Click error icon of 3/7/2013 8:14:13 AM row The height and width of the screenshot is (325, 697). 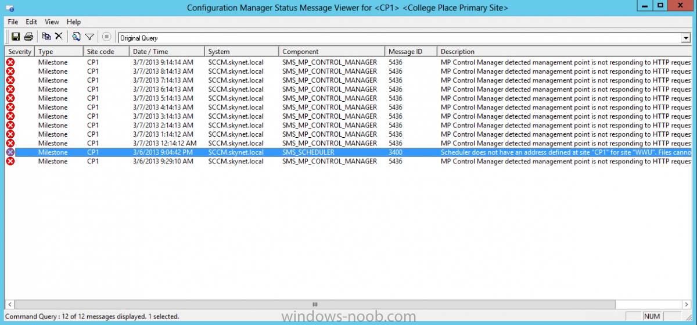10,72
